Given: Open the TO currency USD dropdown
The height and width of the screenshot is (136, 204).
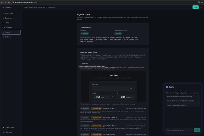Looking at the screenshot, I should pos(126,97).
